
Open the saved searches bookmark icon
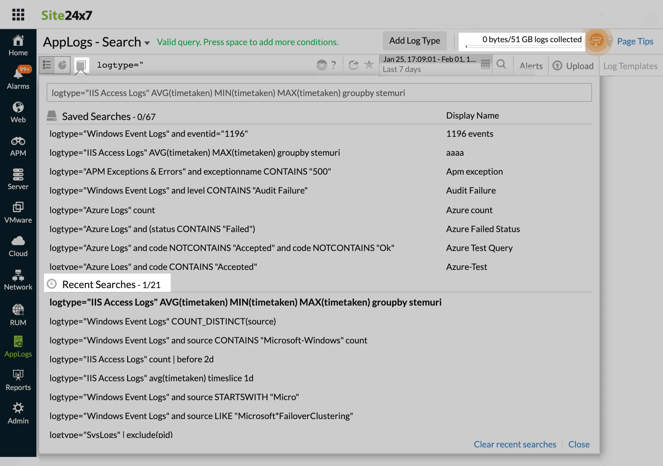tap(81, 65)
